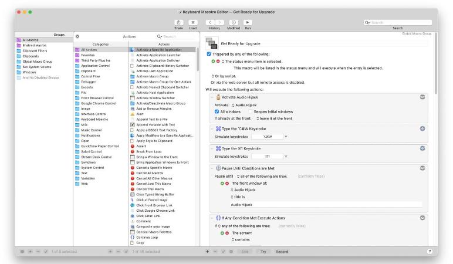Close the Actions panel with the X icon
Image resolution: width=453 pixels, height=264 pixels.
(x=77, y=36)
